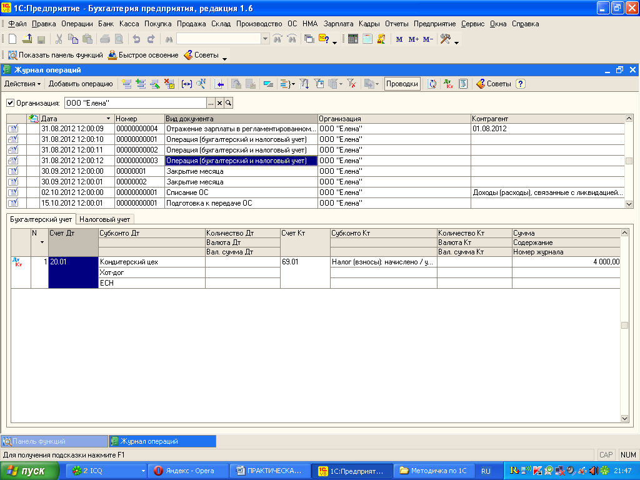Open the Зарплата menu
Viewport: 640px width, 480px height.
[x=338, y=24]
